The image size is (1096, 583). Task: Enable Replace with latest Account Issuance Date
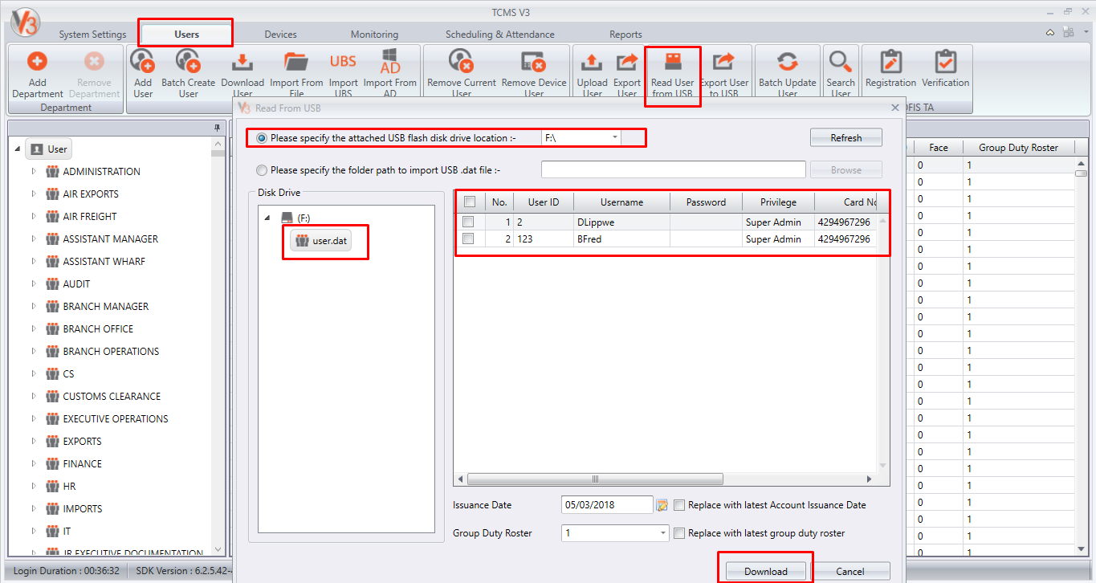coord(679,505)
